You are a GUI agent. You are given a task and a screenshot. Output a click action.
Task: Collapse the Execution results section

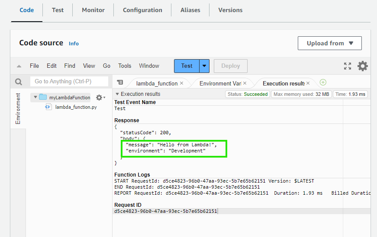117,94
